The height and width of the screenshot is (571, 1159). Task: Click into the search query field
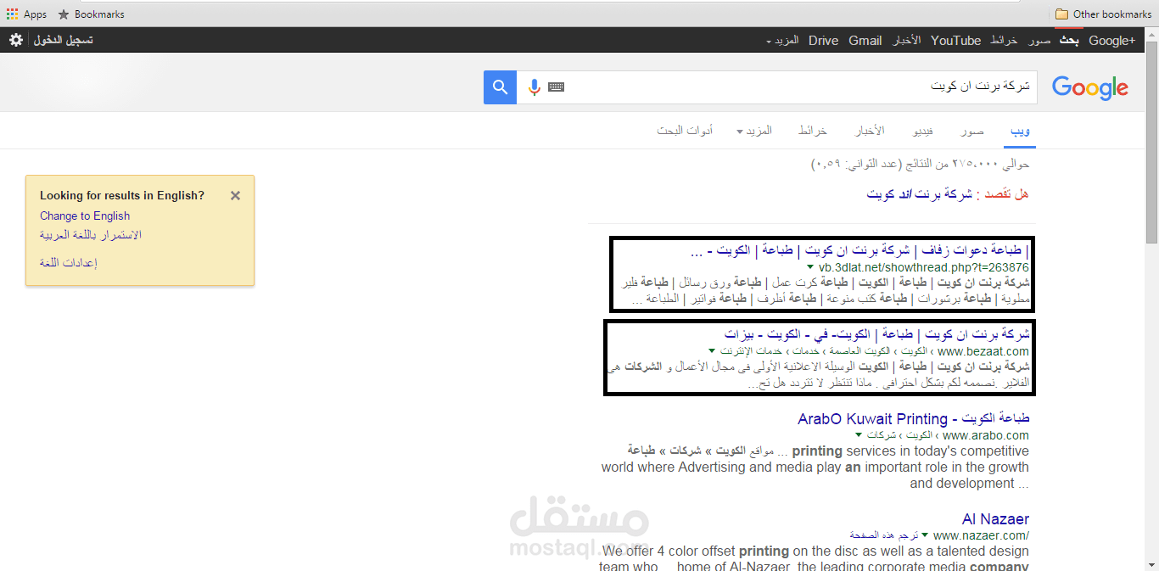click(798, 87)
